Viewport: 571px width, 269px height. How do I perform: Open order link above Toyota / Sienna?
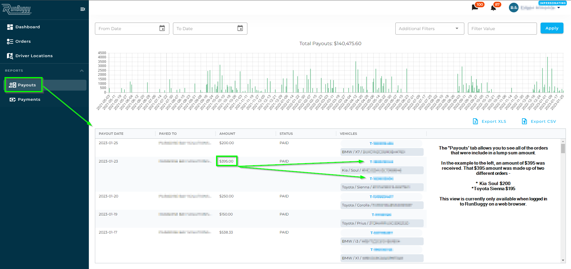(382, 179)
